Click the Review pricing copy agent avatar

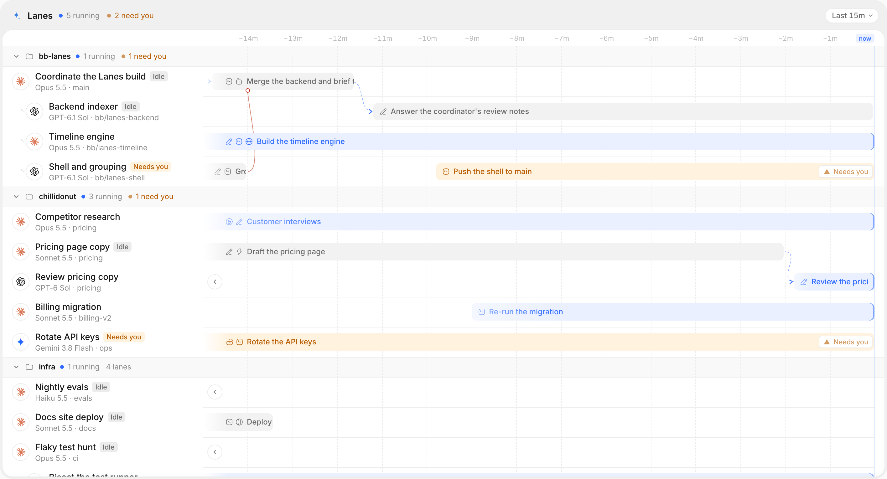point(21,282)
